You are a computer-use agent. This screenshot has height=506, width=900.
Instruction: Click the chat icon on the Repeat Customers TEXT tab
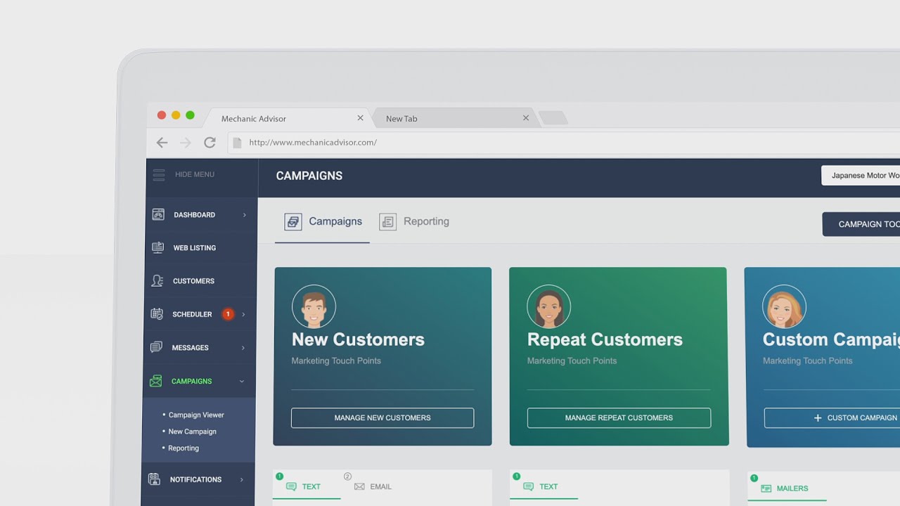coord(529,486)
